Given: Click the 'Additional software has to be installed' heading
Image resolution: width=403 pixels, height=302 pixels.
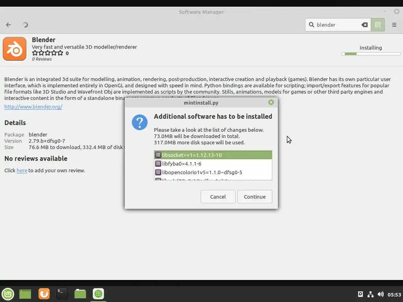Looking at the screenshot, I should point(213,116).
